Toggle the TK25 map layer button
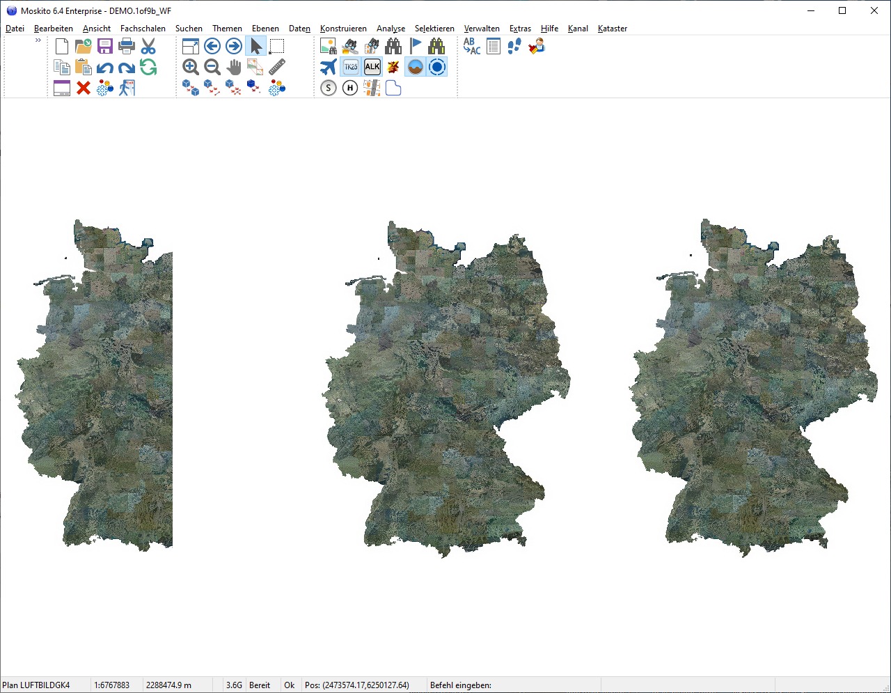Screen dimensions: 891x693 pyautogui.click(x=351, y=67)
